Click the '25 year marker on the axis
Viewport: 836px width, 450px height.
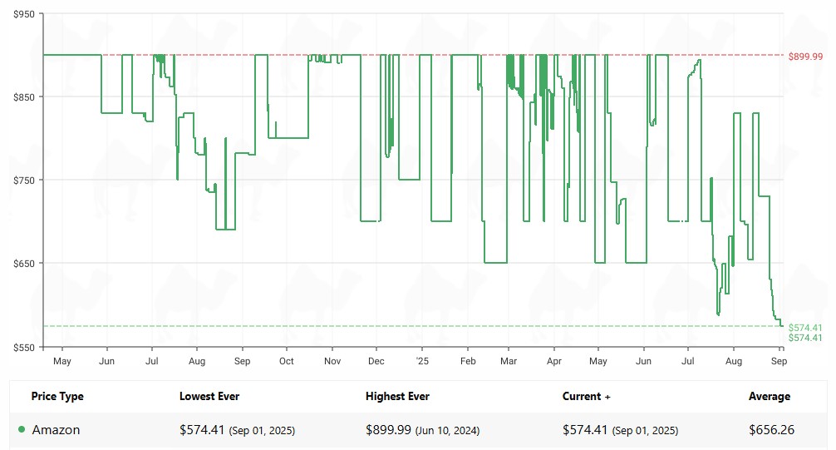click(420, 362)
